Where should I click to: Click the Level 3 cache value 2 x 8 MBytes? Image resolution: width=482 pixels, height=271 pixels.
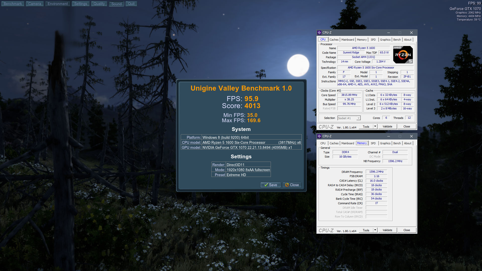tap(389, 109)
